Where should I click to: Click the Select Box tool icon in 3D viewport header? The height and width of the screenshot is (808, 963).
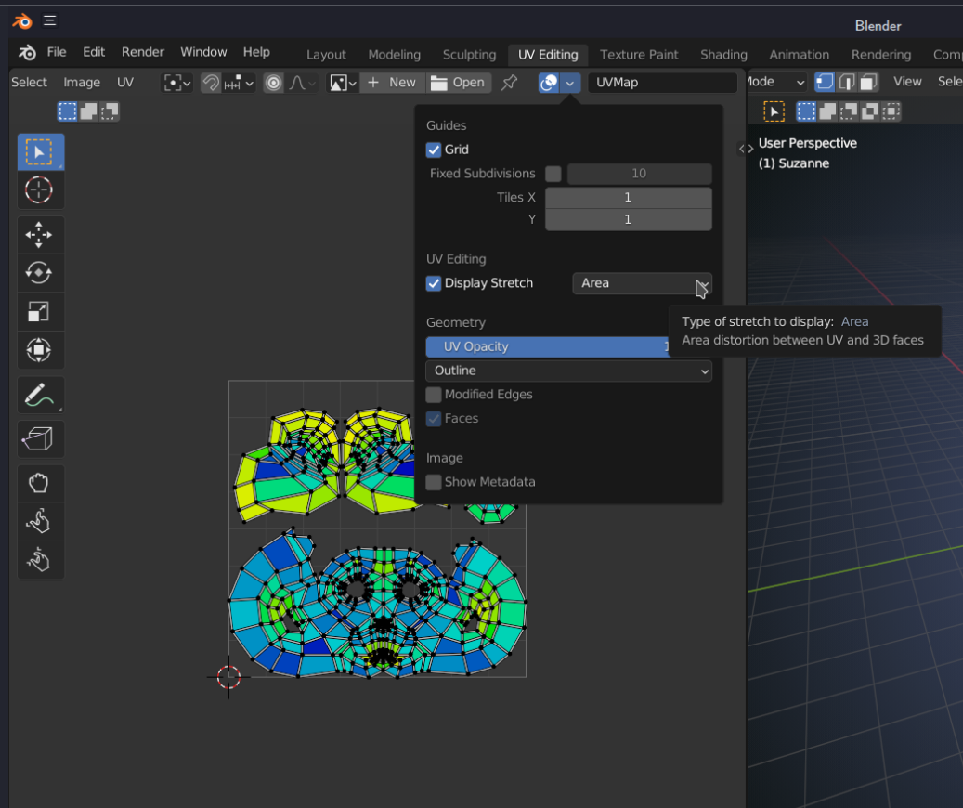point(774,111)
